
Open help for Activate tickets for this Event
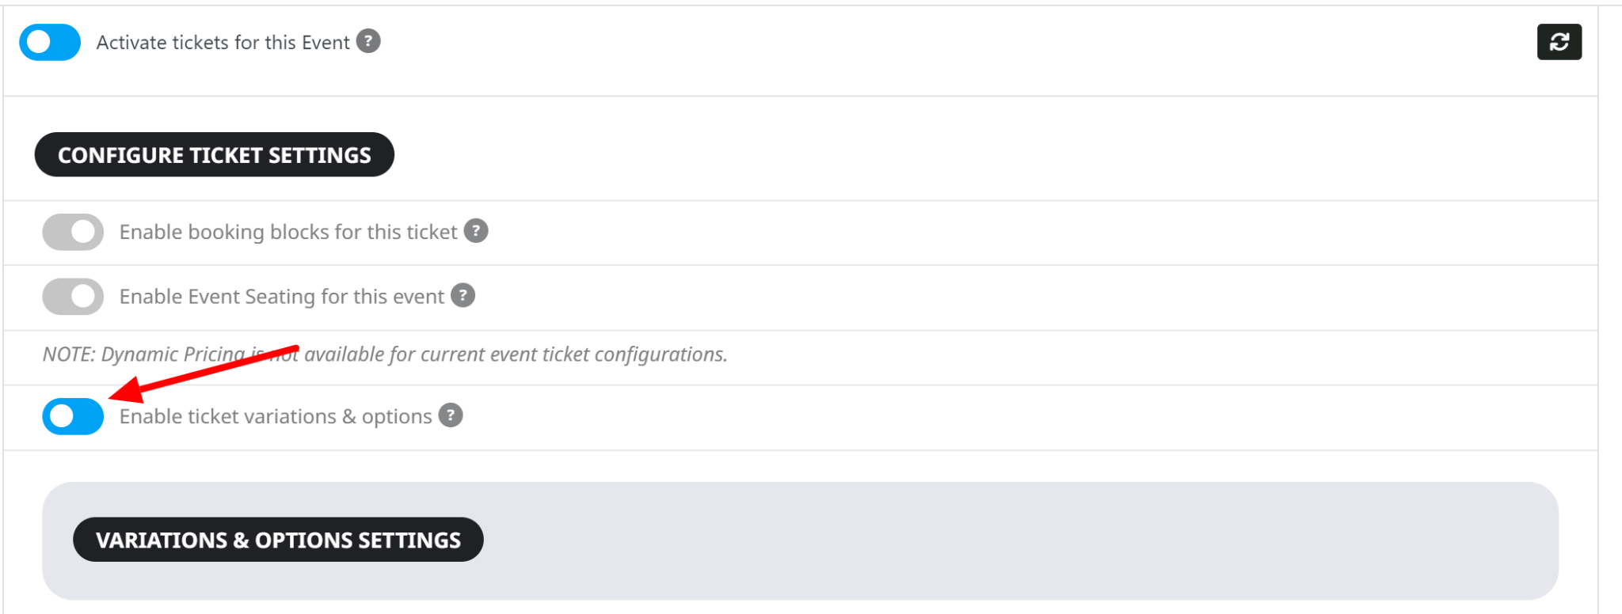pos(369,41)
